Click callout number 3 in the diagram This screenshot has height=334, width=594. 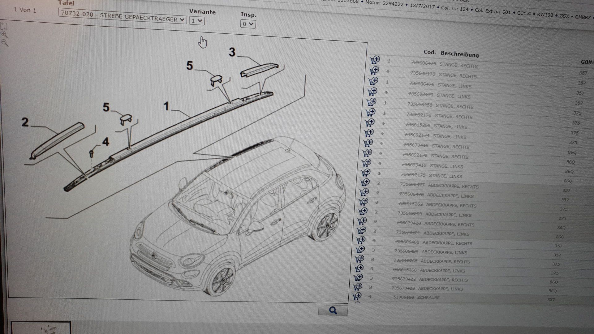(x=232, y=52)
